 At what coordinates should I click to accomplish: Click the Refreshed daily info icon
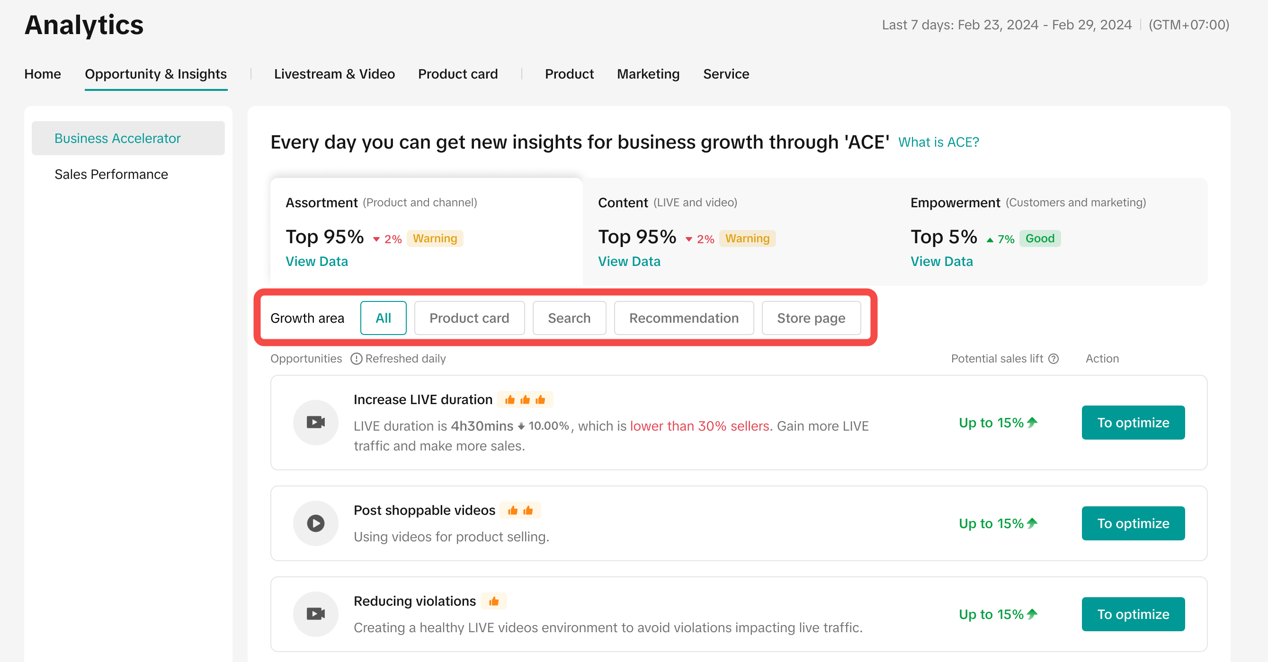(x=357, y=359)
